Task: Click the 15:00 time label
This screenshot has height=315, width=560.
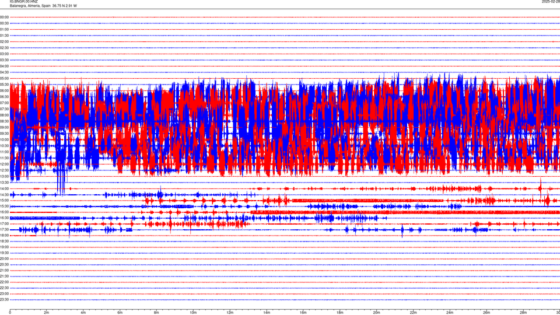Action: coord(4,200)
